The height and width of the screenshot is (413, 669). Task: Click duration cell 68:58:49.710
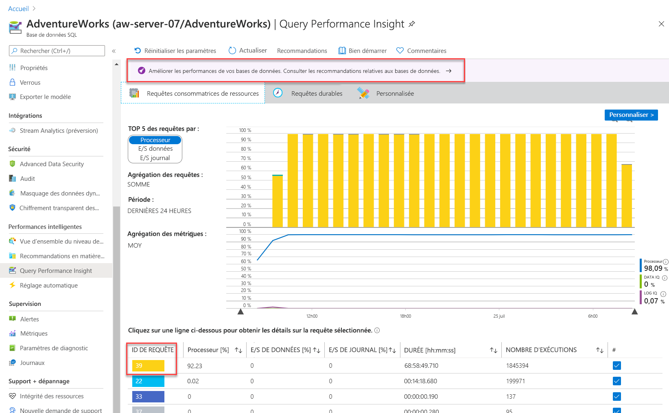click(421, 365)
